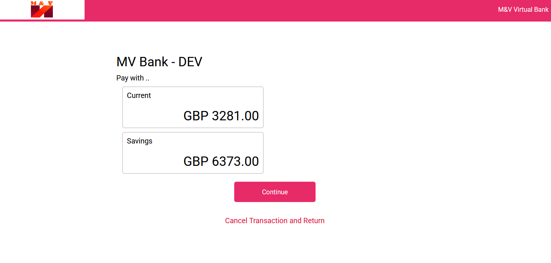Click the M&V Virtual Bank header text
The height and width of the screenshot is (263, 551).
tap(523, 9)
